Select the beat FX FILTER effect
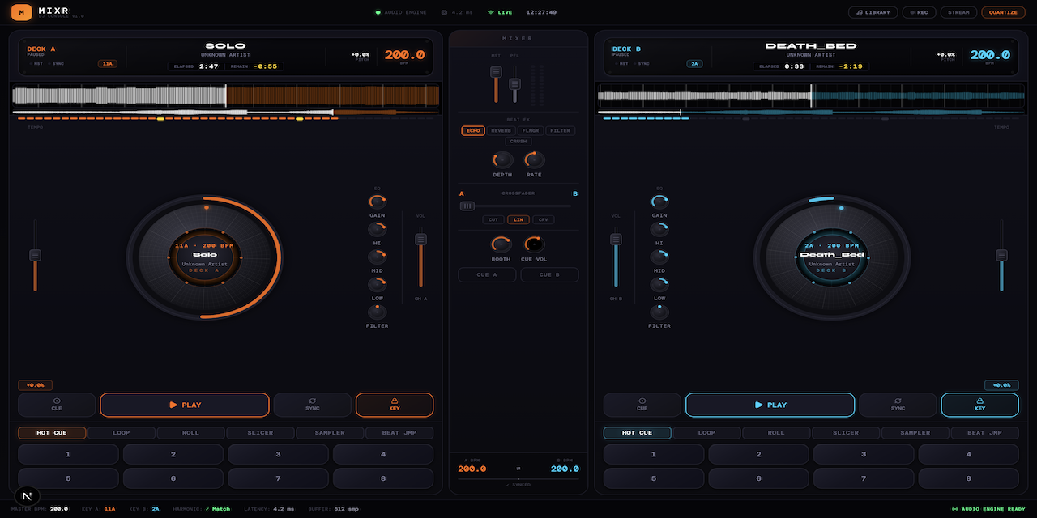Viewport: 1037px width, 518px height. coord(560,130)
